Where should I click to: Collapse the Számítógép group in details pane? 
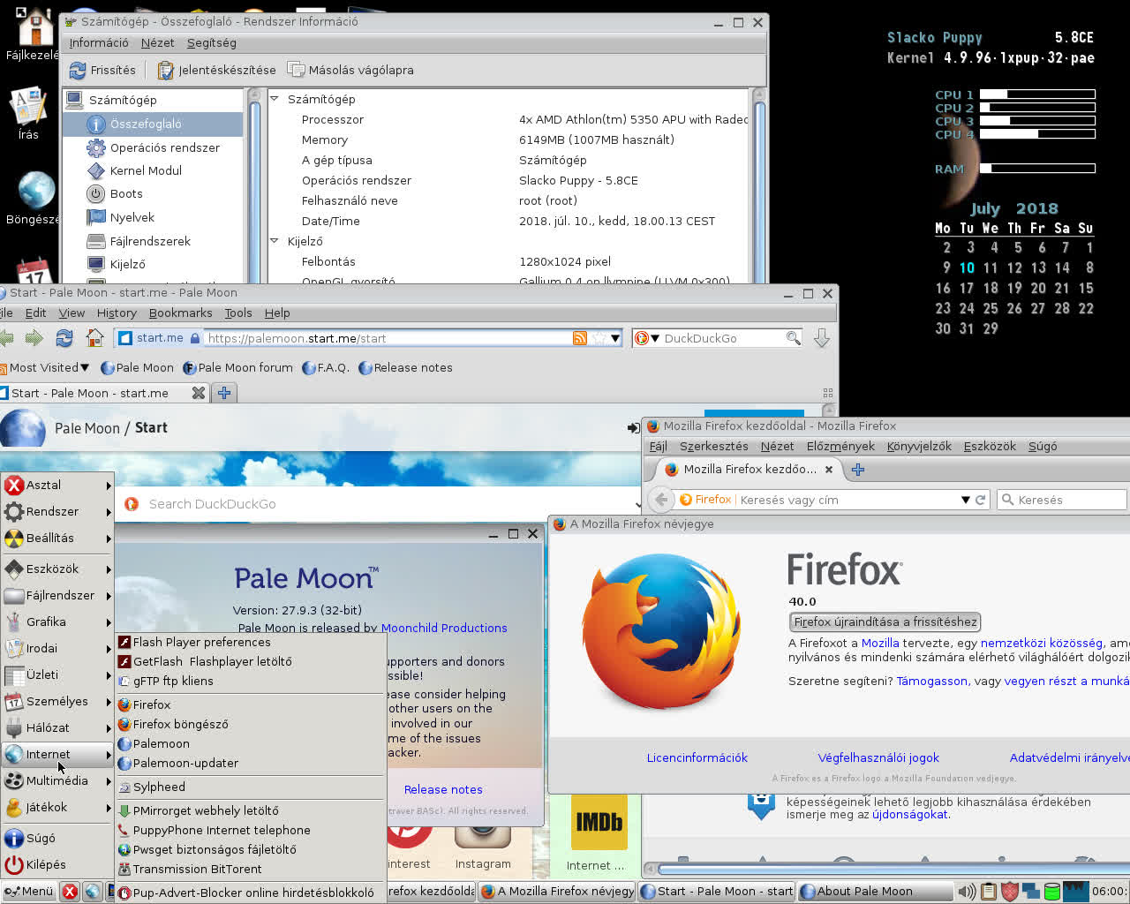pos(275,99)
